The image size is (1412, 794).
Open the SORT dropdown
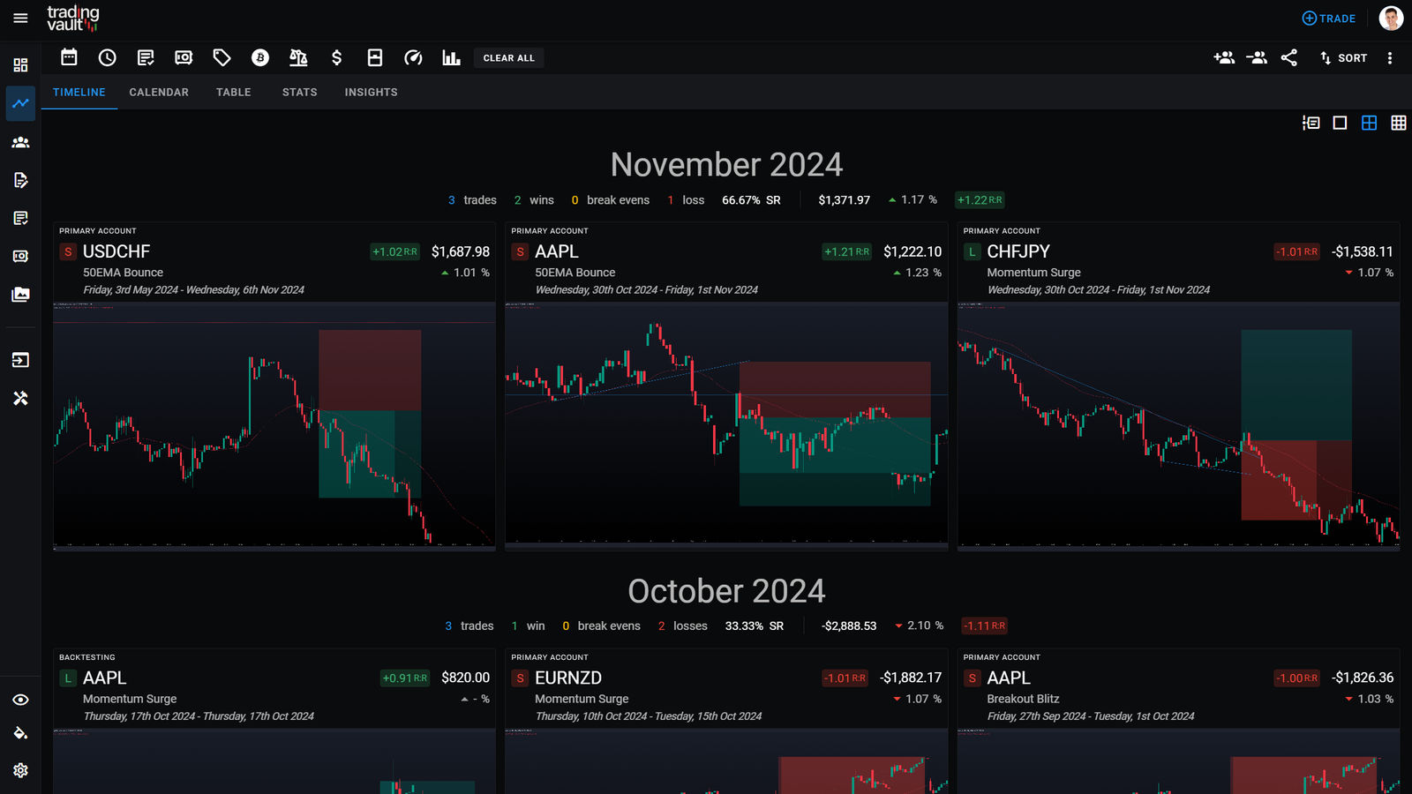tap(1342, 57)
